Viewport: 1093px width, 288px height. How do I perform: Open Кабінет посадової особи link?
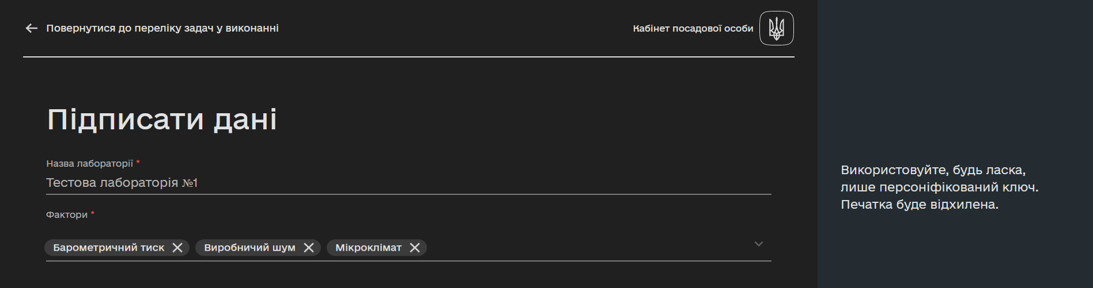tap(693, 28)
